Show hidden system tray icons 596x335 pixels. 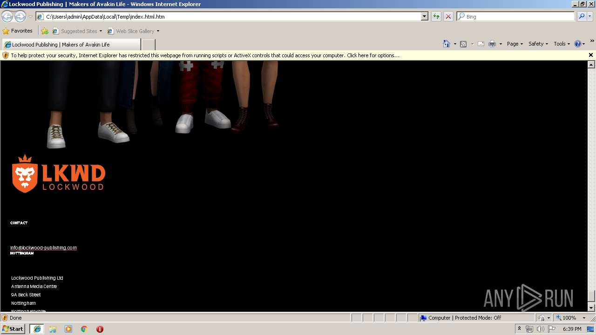[x=519, y=329]
